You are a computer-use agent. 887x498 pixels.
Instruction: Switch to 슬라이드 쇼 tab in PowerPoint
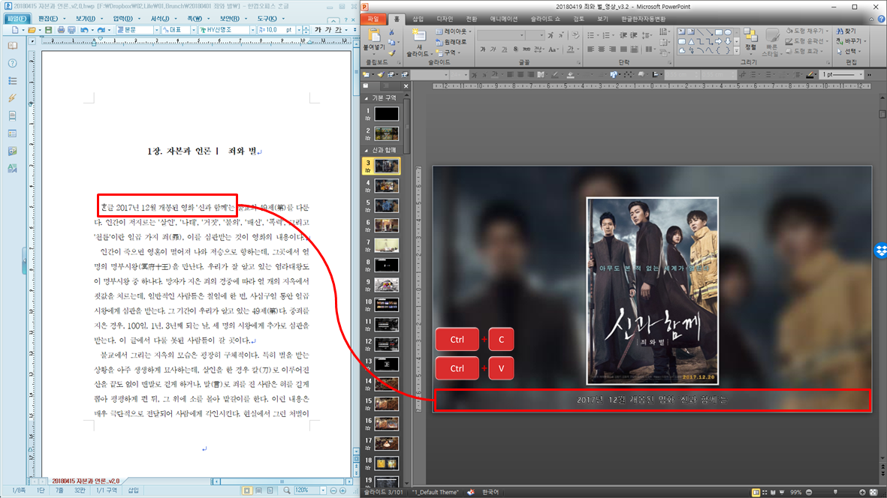(x=545, y=19)
